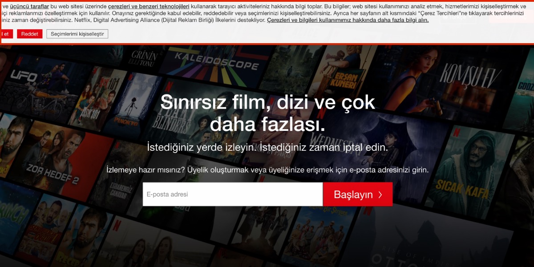The image size is (534, 267).
Task: Open Seçimlerimi kişiselleştir cookie preferences
Action: pos(77,34)
